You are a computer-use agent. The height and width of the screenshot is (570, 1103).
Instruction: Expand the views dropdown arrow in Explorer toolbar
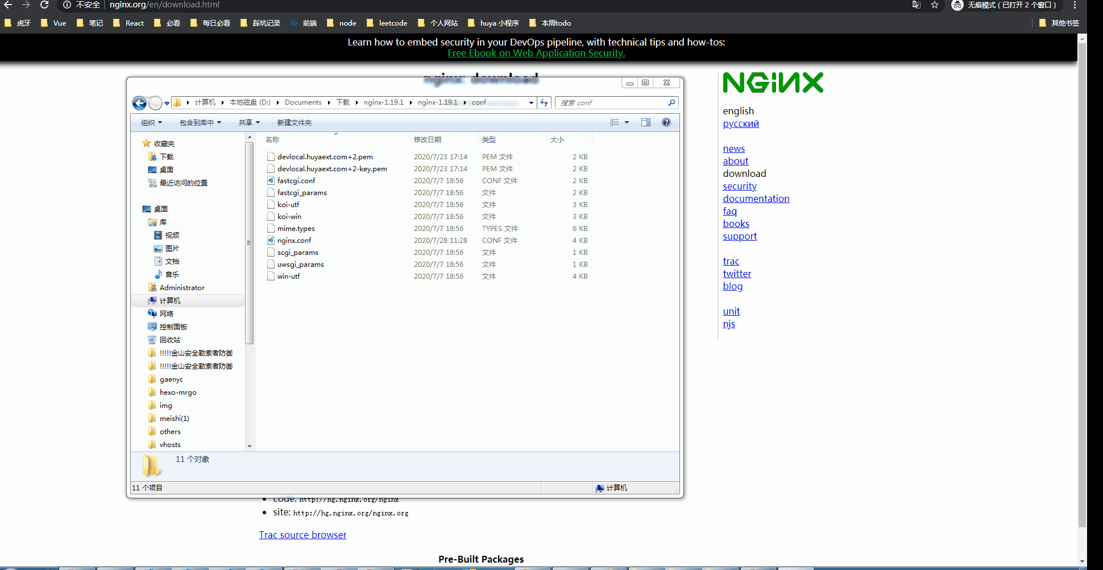[627, 122]
